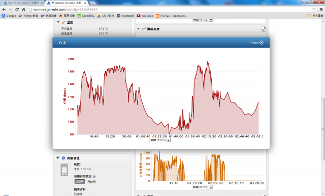Open a new browser tab
This screenshot has width=325, height=196.
92,3
